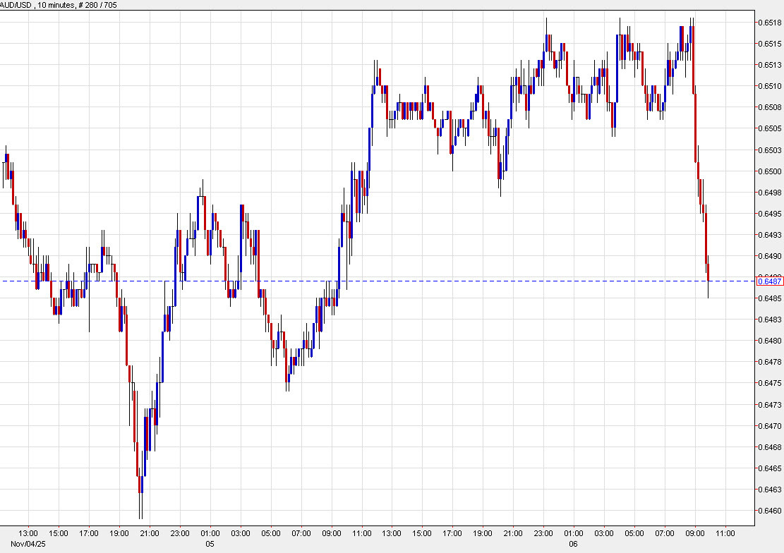
Task: Click the 13:00 label at far left of axis
Action: pos(29,534)
